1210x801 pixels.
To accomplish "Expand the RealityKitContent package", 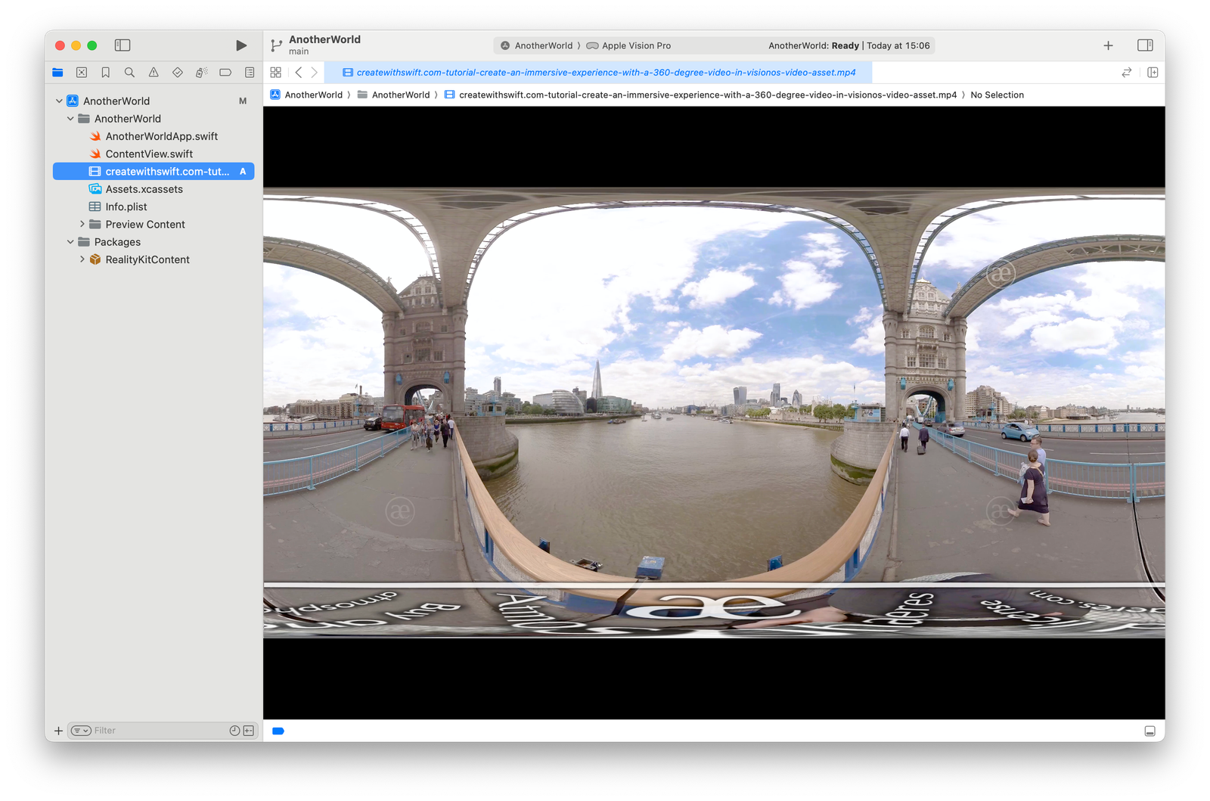I will point(82,259).
